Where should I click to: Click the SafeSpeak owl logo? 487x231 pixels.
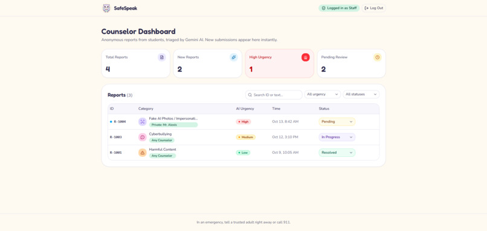(106, 8)
